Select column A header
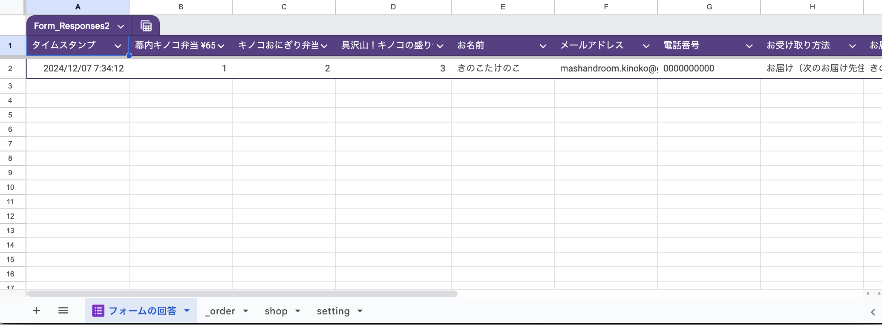 tap(78, 7)
